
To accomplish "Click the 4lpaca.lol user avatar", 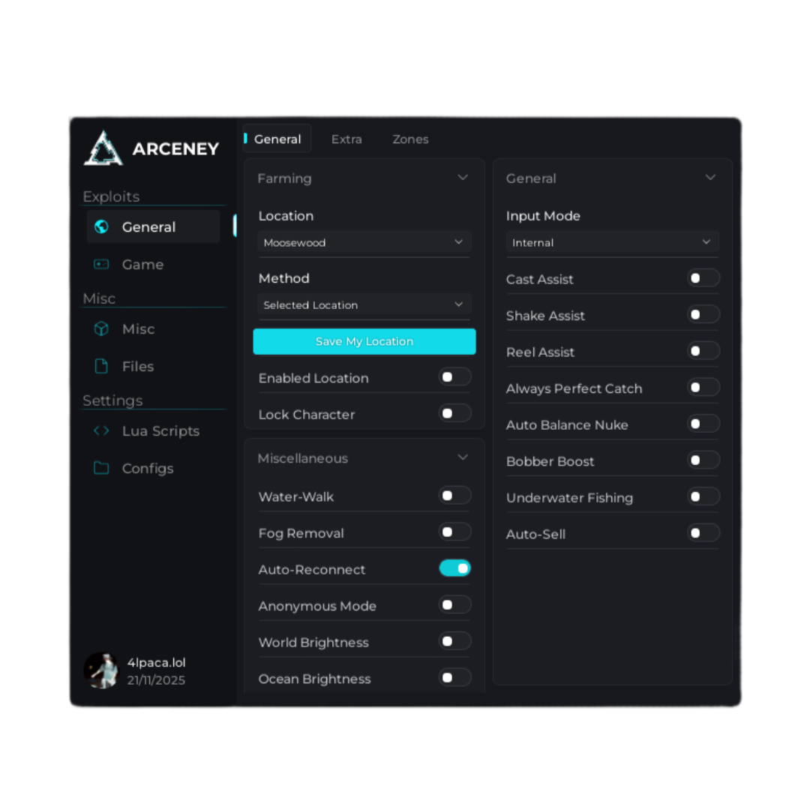I will pos(101,670).
